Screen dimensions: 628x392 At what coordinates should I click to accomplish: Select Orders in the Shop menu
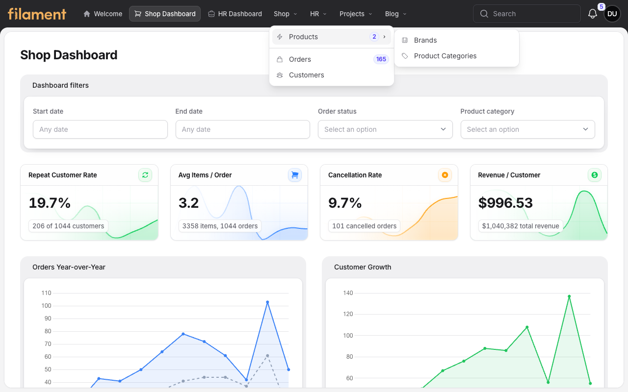[x=332, y=59]
